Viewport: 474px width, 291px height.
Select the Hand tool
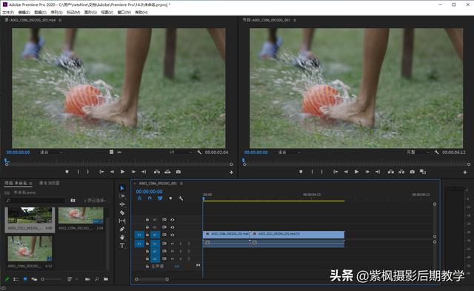122,237
